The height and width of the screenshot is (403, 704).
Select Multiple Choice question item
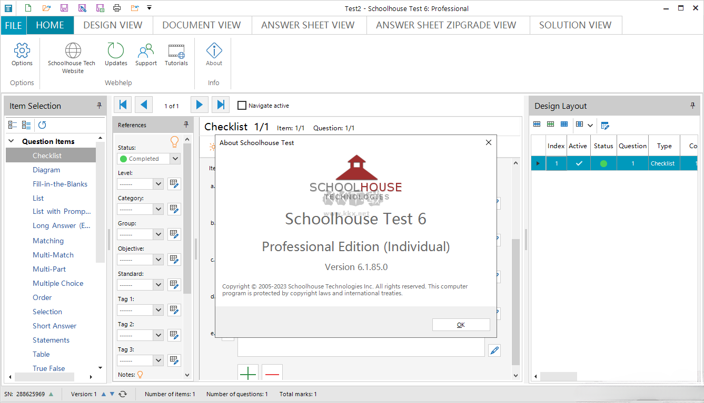58,283
